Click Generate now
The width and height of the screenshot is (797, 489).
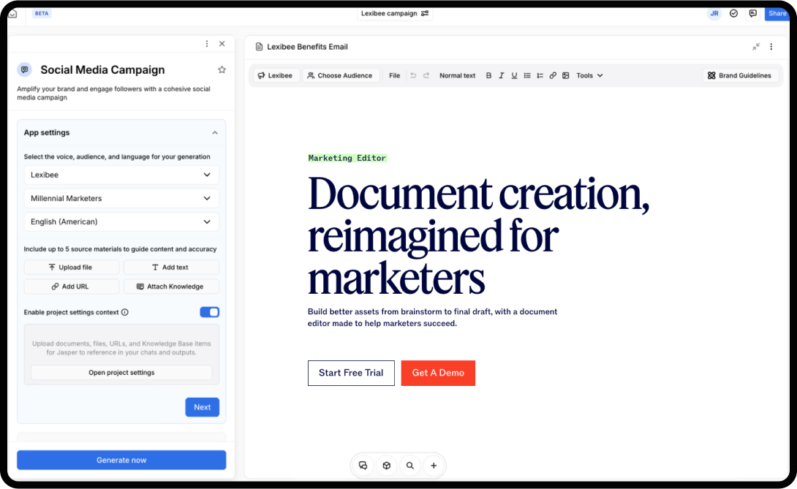coord(121,460)
